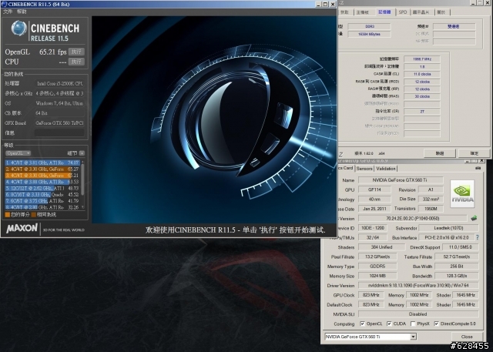Click the empty 信息 info field in CINEBENCH
Image resolution: width=493 pixels, height=352 pixels.
(59, 132)
